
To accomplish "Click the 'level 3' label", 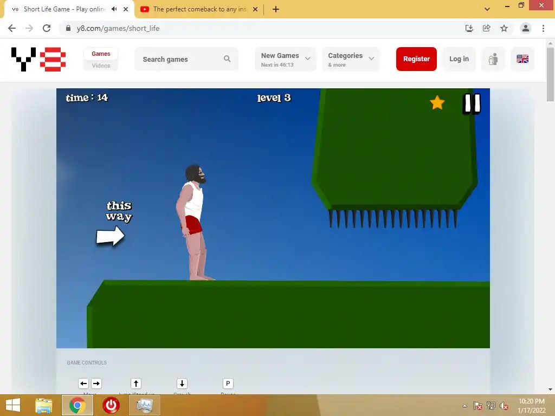I will coord(274,97).
